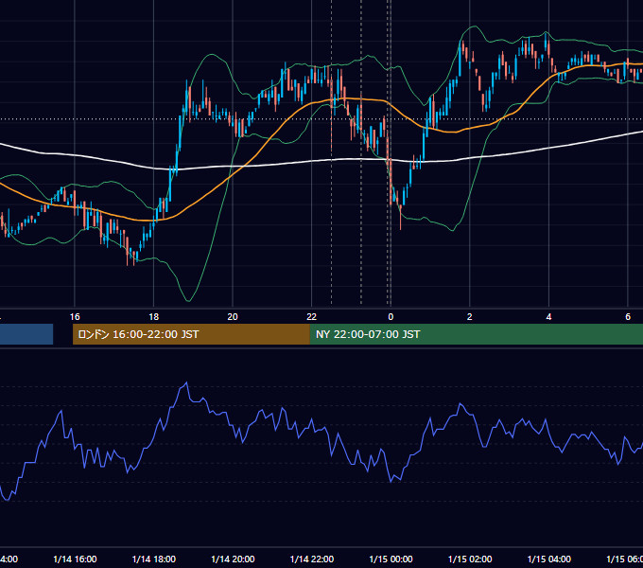Click the hour label 6 on the chart axis

pos(628,317)
